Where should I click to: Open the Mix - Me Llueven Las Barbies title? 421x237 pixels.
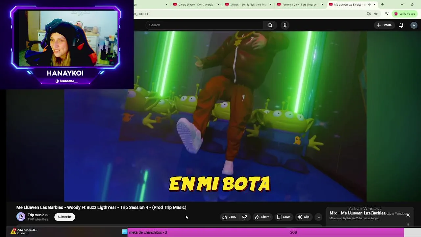pyautogui.click(x=360, y=213)
